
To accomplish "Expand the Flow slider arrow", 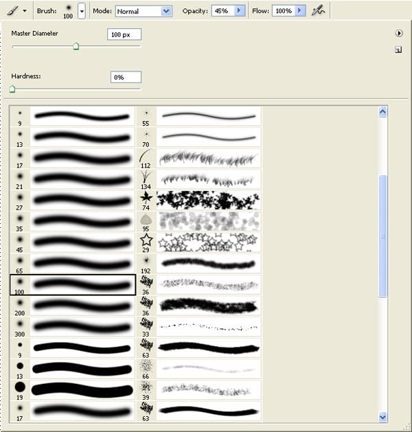I will [x=299, y=11].
